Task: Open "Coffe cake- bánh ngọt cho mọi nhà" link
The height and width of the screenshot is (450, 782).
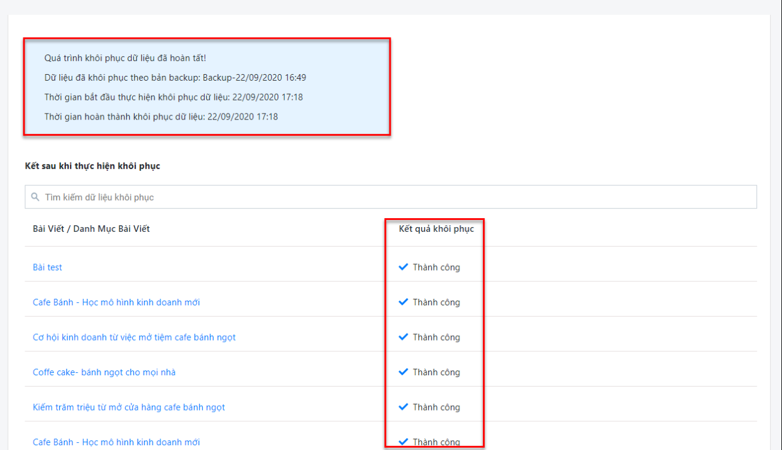Action: tap(104, 372)
